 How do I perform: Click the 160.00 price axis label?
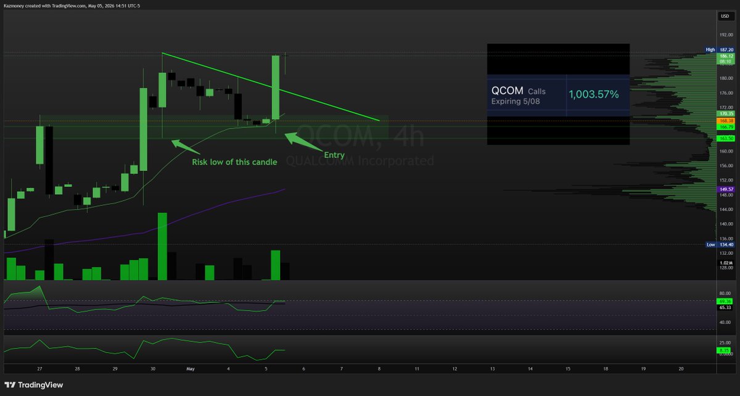tap(725, 151)
